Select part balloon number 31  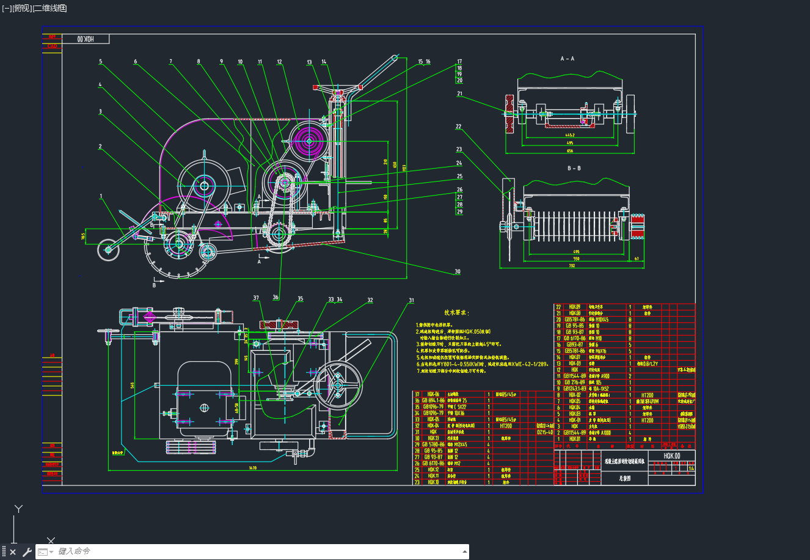[x=411, y=300]
